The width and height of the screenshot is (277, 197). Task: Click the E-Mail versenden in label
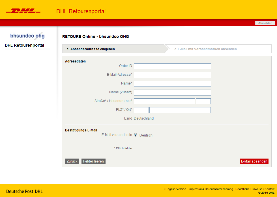(117, 135)
